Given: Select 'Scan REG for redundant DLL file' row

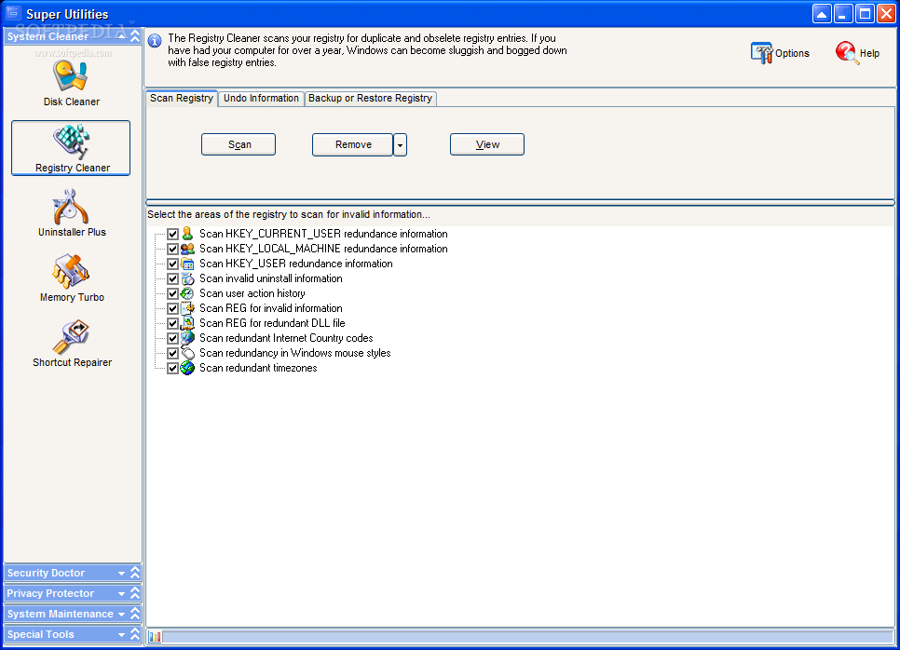Looking at the screenshot, I should [x=272, y=323].
